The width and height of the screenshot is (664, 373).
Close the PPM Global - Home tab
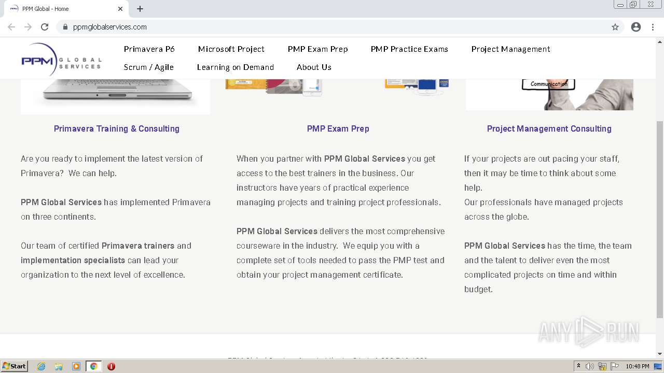pos(120,9)
